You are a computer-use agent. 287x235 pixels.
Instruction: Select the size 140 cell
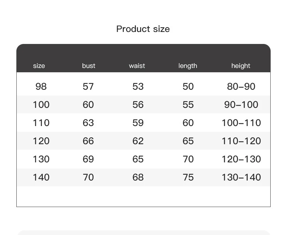[x=41, y=177]
